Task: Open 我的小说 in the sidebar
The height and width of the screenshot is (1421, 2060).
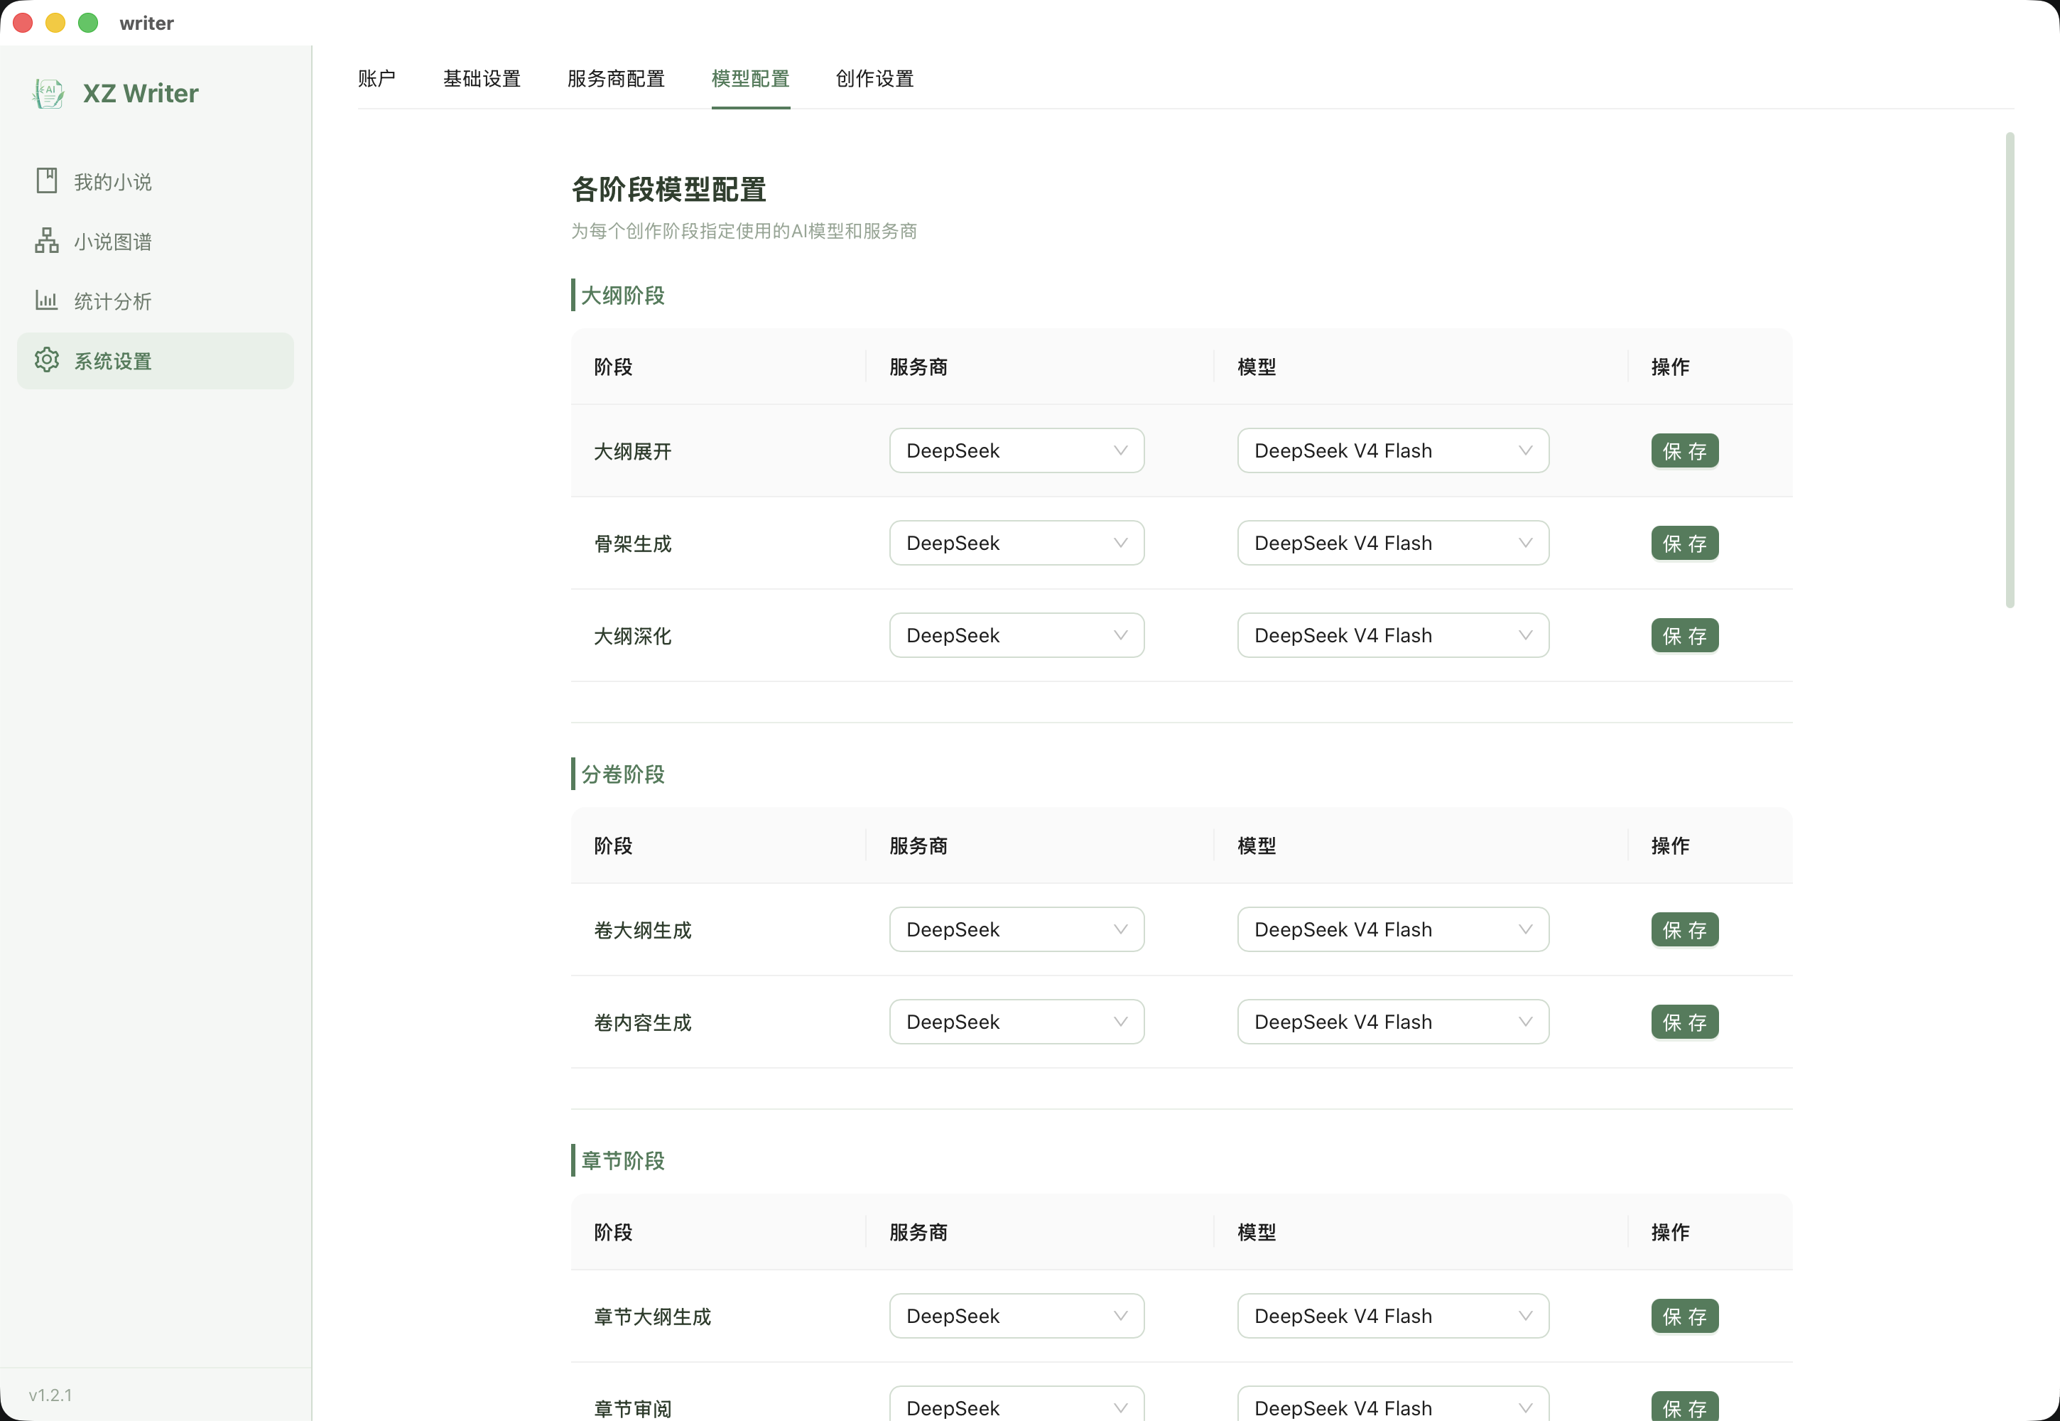Action: tap(155, 182)
